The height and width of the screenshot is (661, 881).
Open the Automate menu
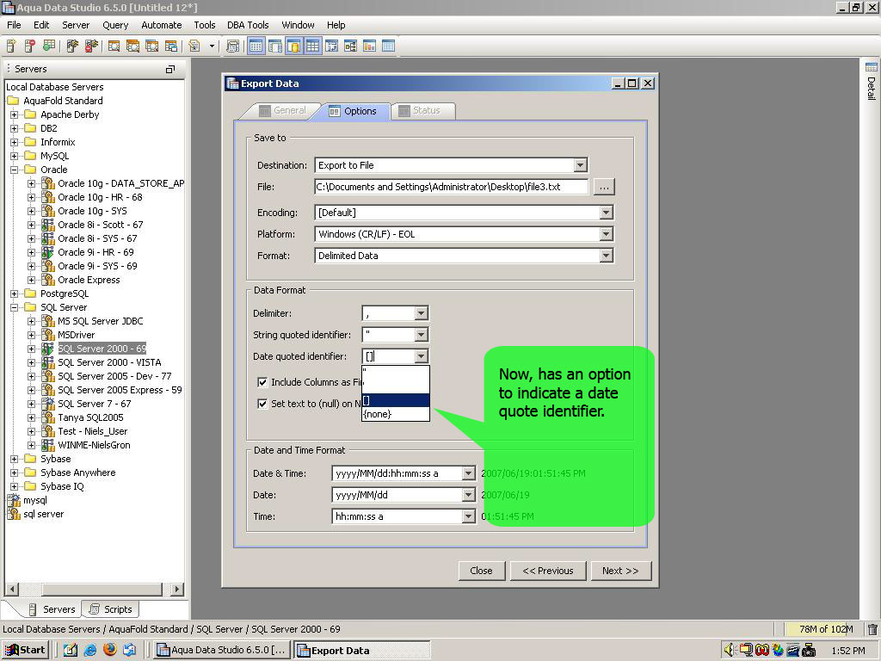[x=161, y=25]
